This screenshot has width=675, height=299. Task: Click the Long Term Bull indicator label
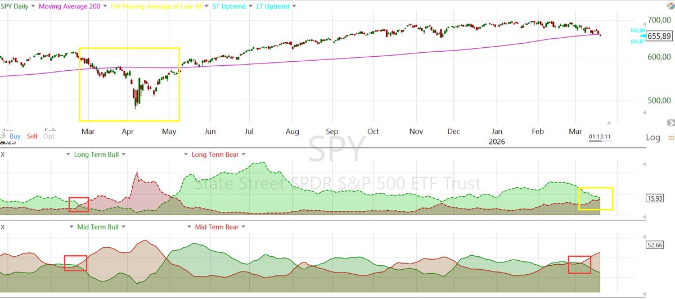pyautogui.click(x=96, y=154)
